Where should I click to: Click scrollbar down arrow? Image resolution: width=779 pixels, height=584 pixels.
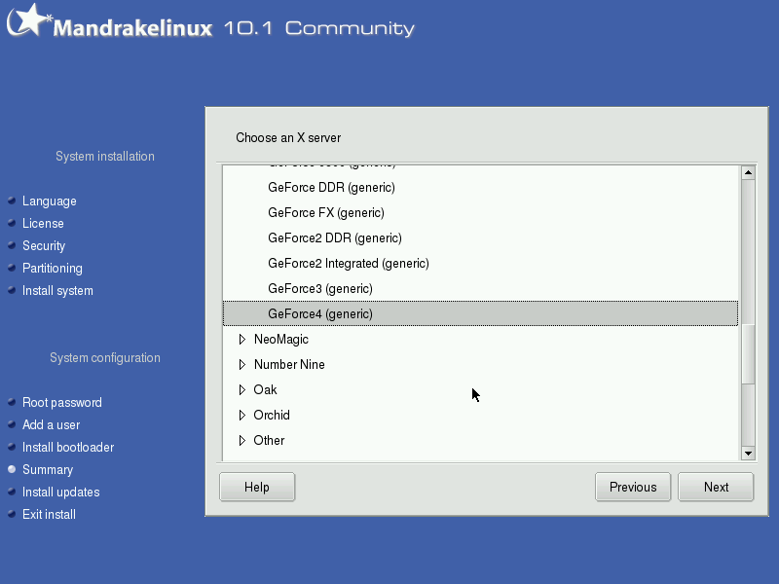748,453
